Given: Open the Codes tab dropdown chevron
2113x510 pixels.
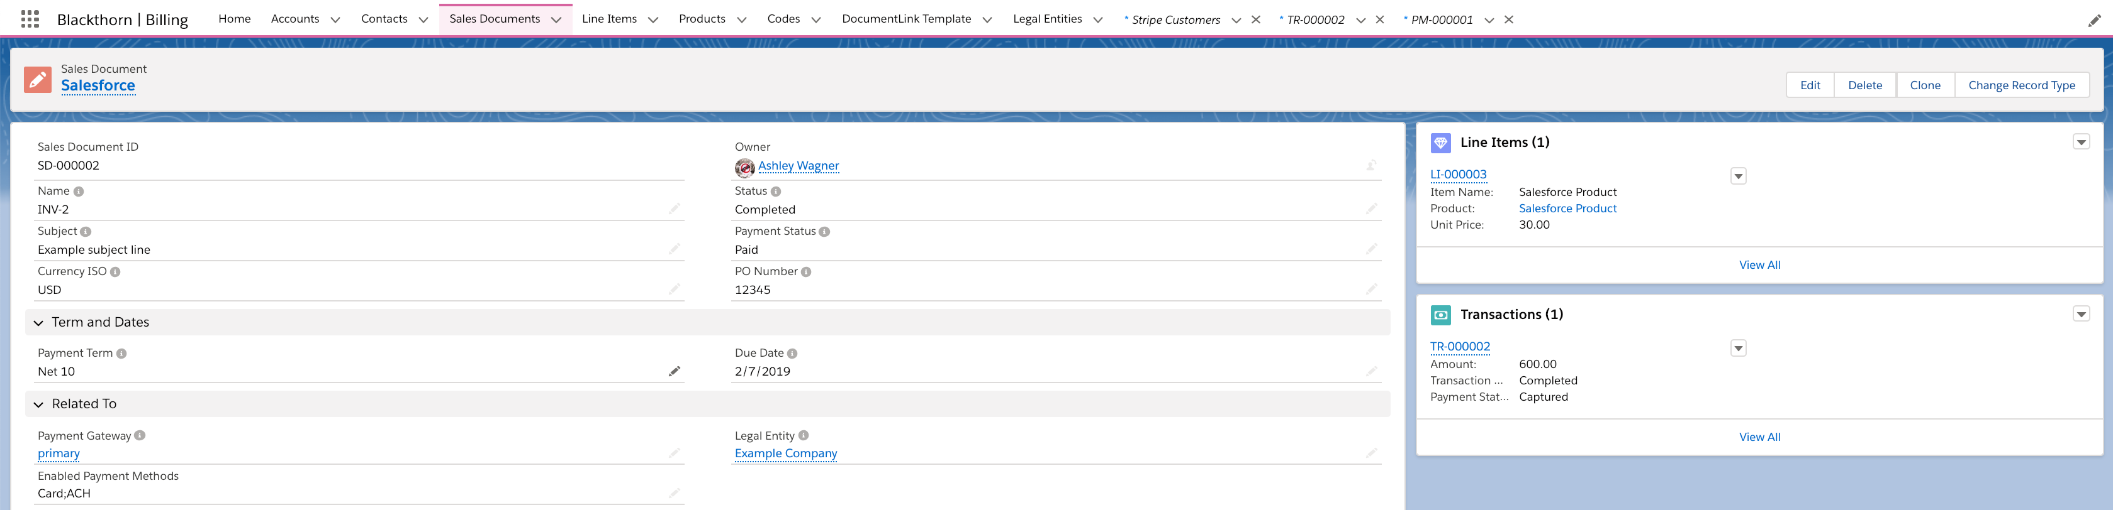Looking at the screenshot, I should (x=816, y=21).
